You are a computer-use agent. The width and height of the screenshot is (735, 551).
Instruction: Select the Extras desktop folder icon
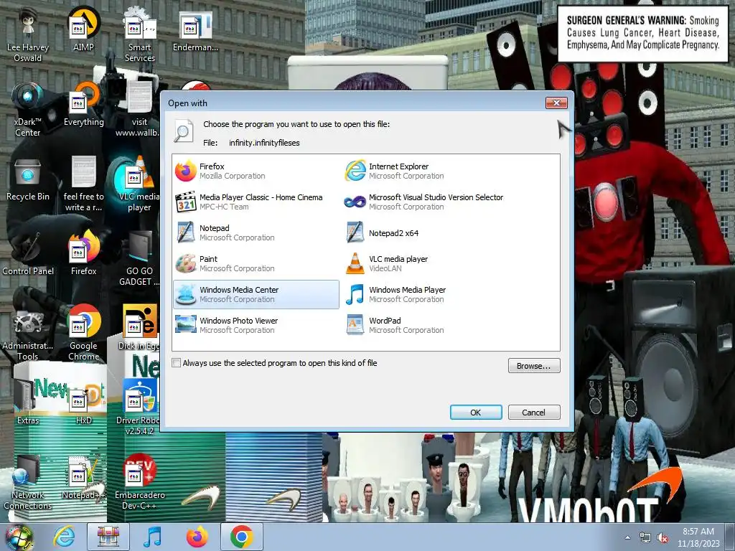[28, 402]
